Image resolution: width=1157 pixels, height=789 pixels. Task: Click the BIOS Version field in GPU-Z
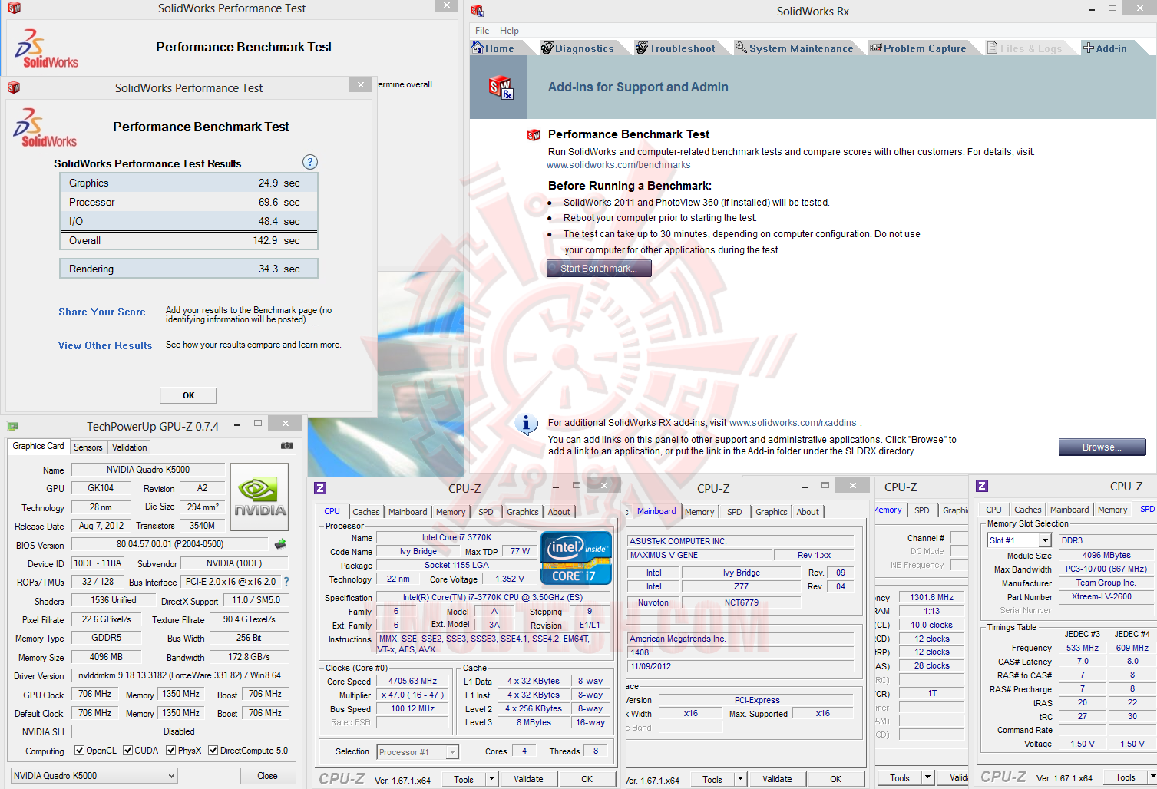point(170,544)
